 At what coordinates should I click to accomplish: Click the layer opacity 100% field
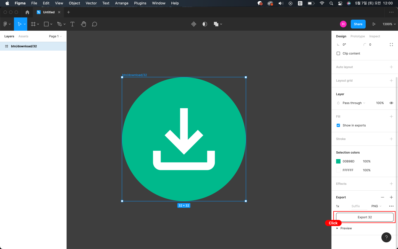(380, 103)
